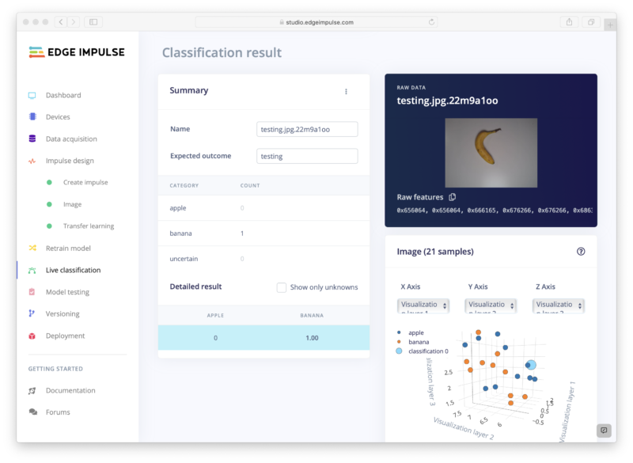This screenshot has height=463, width=633.
Task: Open Transfer learning under Impulse design
Action: tap(89, 226)
